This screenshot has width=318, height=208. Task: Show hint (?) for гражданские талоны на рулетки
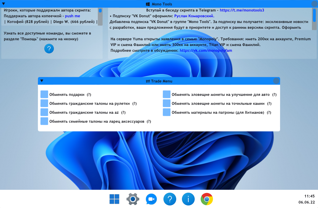pos(134,104)
